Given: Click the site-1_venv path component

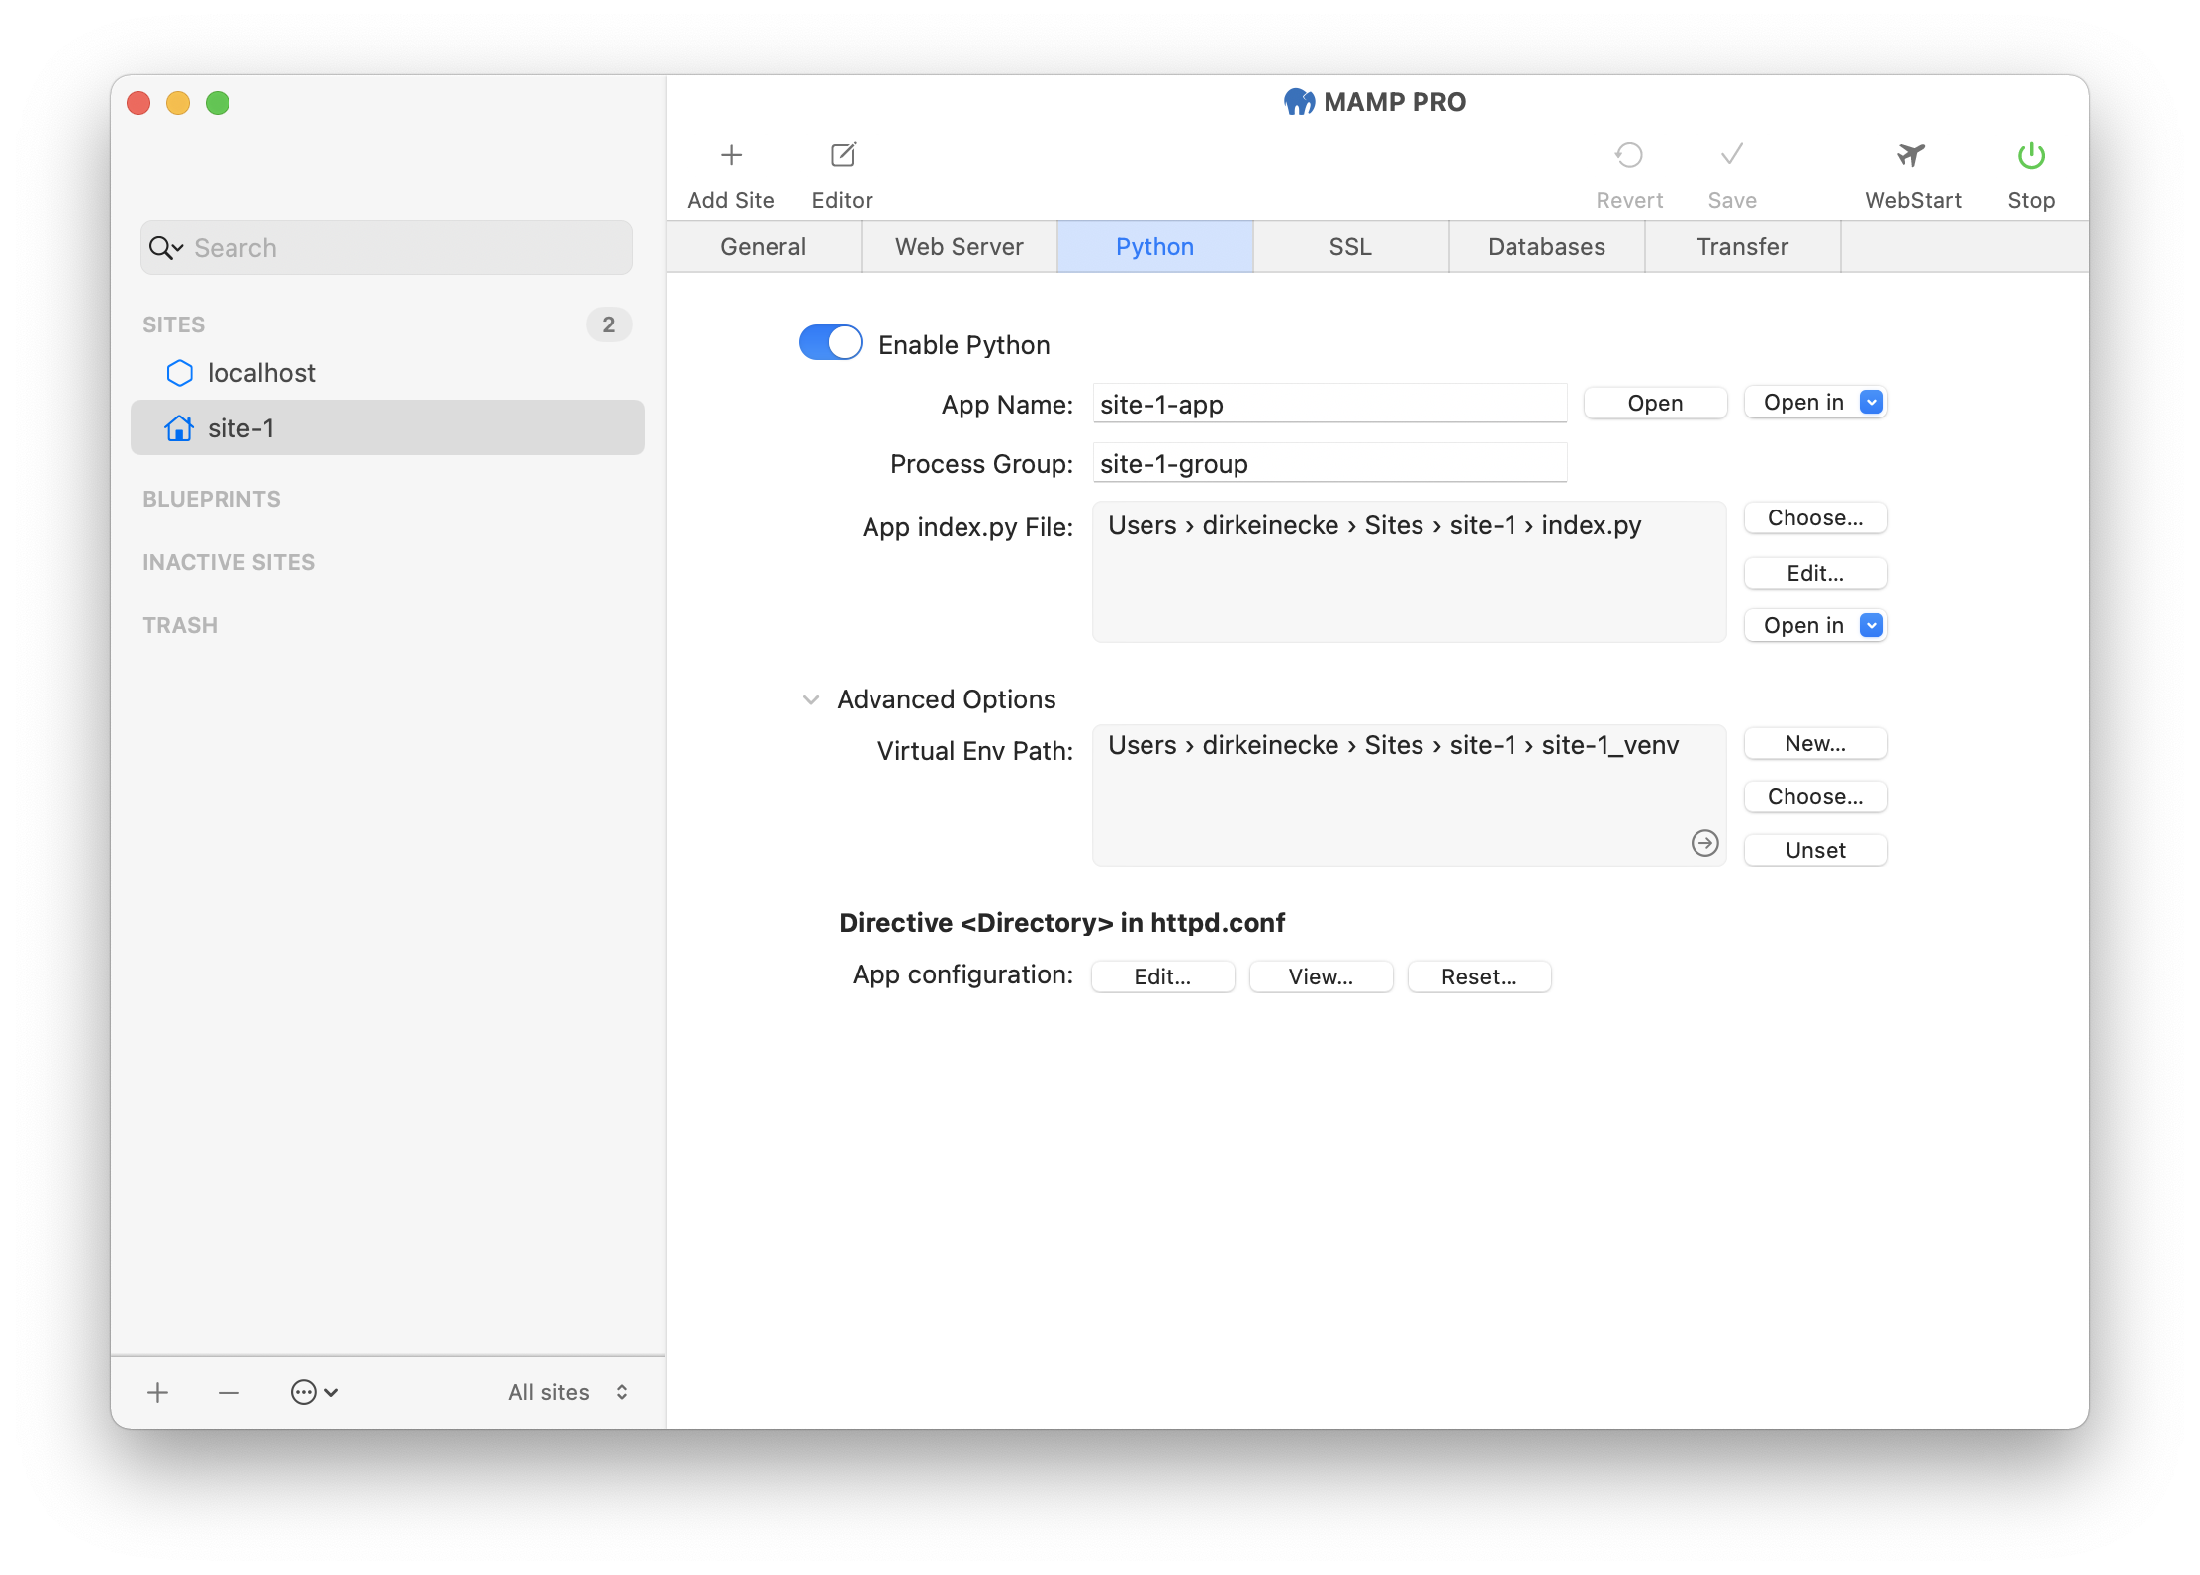Looking at the screenshot, I should click(x=1609, y=745).
